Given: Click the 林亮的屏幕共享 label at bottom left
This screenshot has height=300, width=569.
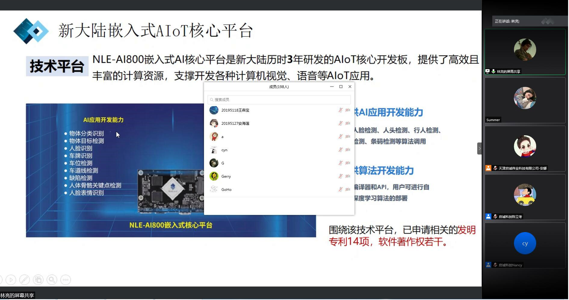Looking at the screenshot, I should click(x=17, y=295).
